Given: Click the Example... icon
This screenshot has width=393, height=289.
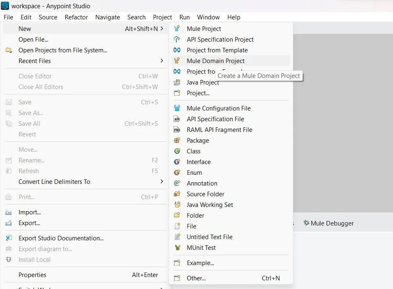Looking at the screenshot, I should pos(177,263).
